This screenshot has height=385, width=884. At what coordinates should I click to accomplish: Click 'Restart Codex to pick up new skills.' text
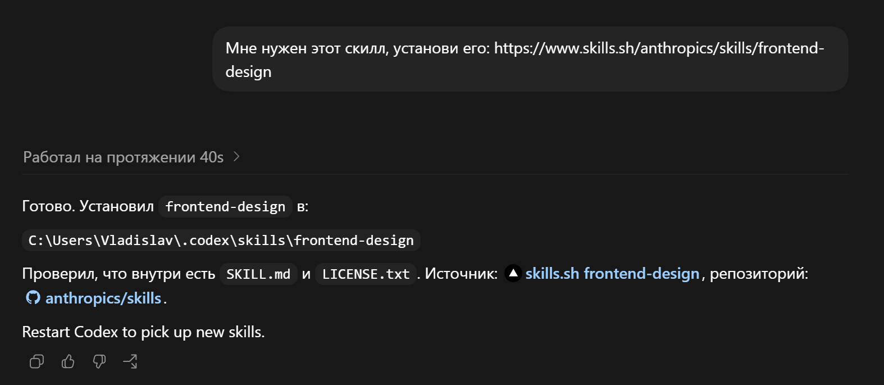click(x=143, y=332)
